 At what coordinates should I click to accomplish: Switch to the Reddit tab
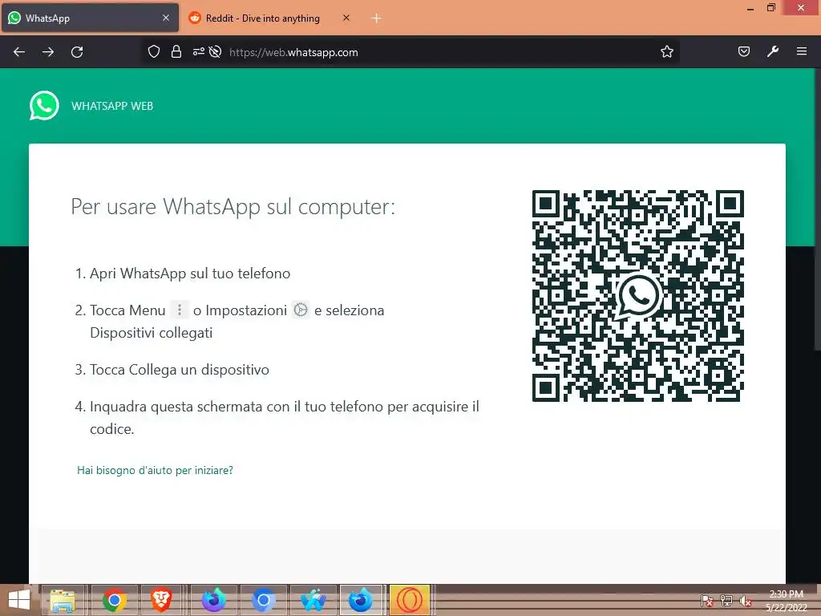coord(270,18)
